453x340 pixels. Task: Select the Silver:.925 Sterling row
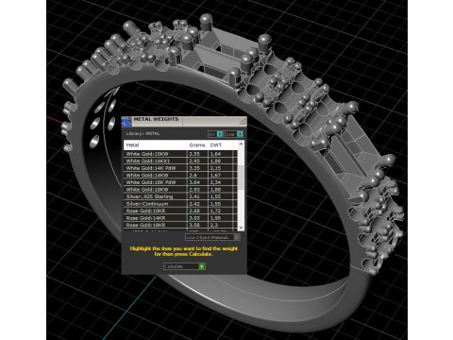pos(180,196)
